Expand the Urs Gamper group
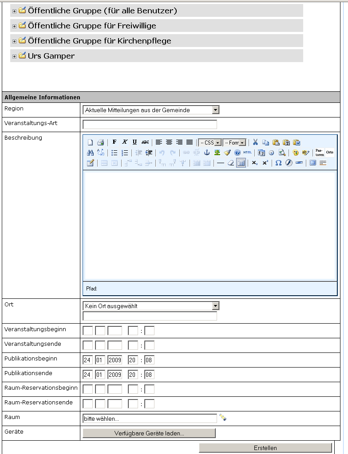The image size is (348, 454). [x=14, y=56]
